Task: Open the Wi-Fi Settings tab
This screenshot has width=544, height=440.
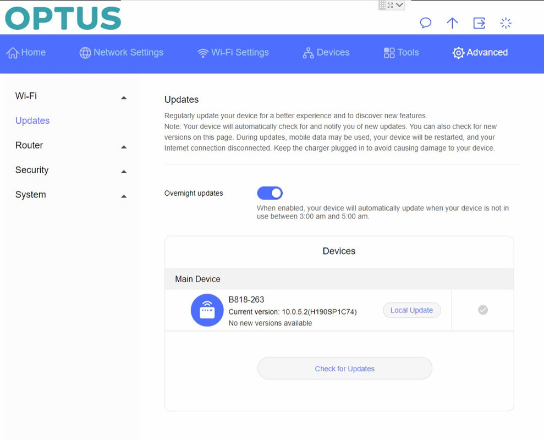Action: click(233, 52)
